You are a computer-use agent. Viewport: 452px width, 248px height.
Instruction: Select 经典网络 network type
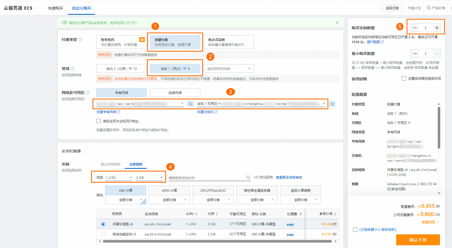(x=175, y=93)
